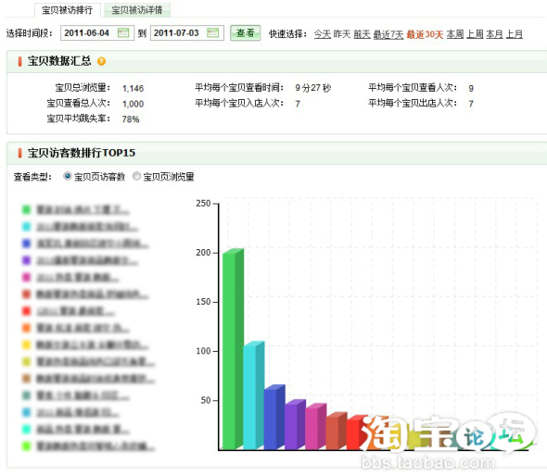Screen dimensions: 547x475
Task: Click the purple legend color swatch
Action: point(27,260)
